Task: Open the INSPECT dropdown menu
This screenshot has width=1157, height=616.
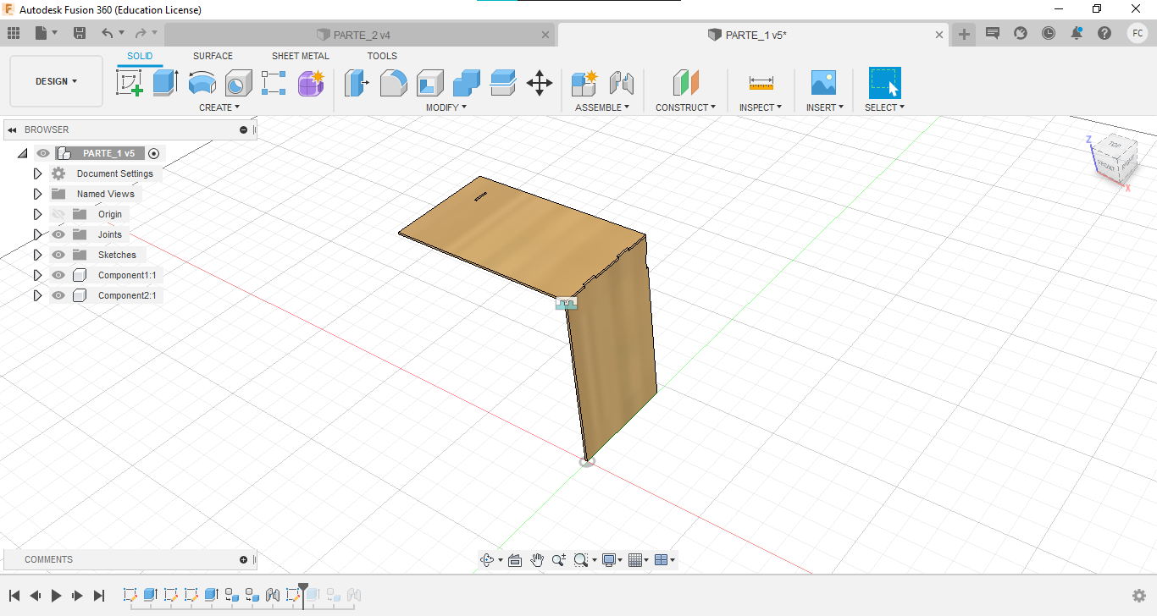Action: (761, 107)
